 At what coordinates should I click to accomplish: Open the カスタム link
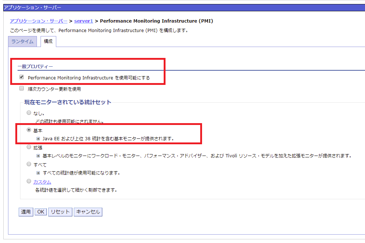[42, 182]
